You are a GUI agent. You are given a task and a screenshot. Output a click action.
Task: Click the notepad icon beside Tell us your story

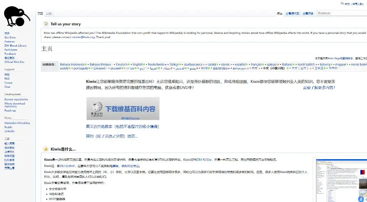tap(46, 24)
